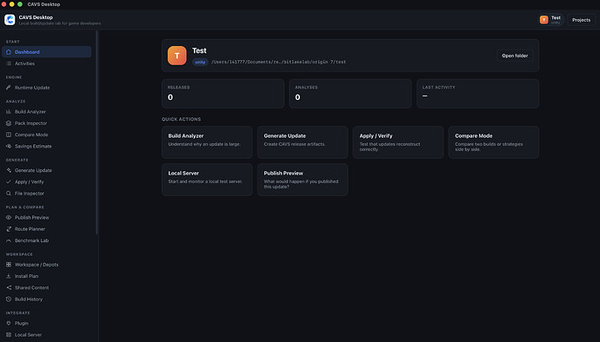Click the Workspace / Depots grid icon

9,265
